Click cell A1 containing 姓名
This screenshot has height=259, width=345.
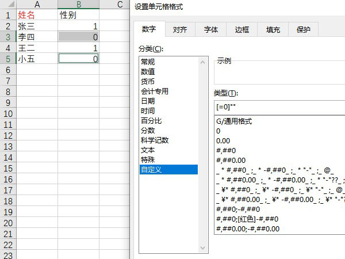click(x=37, y=15)
